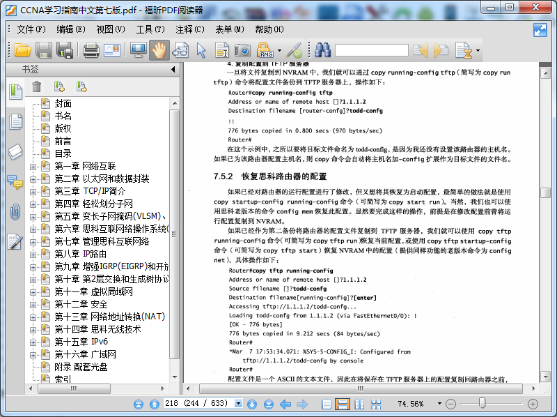Click the RMS padlock icon
The width and height of the screenshot is (557, 417).
pyautogui.click(x=265, y=50)
